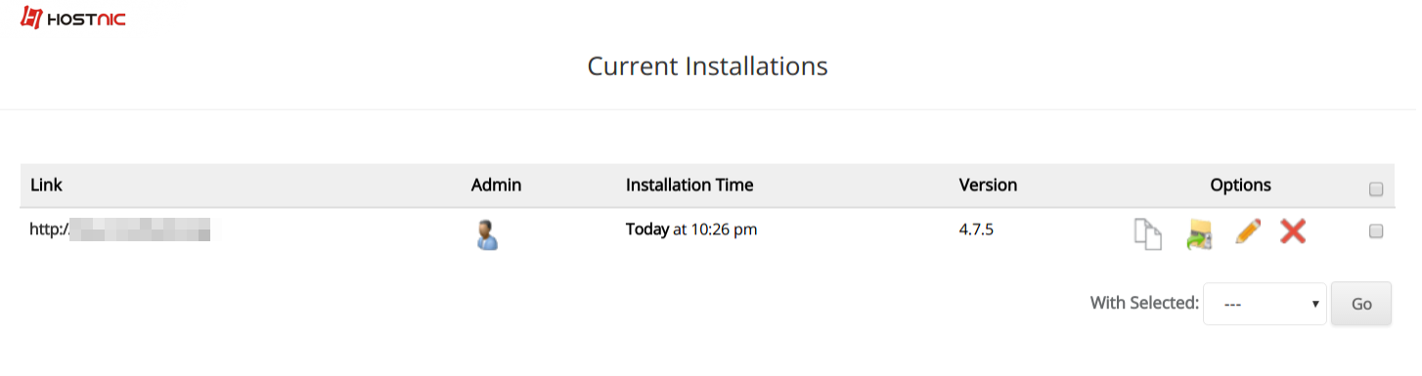Select the 4.7.5 version text
The height and width of the screenshot is (376, 1422).
pos(977,230)
